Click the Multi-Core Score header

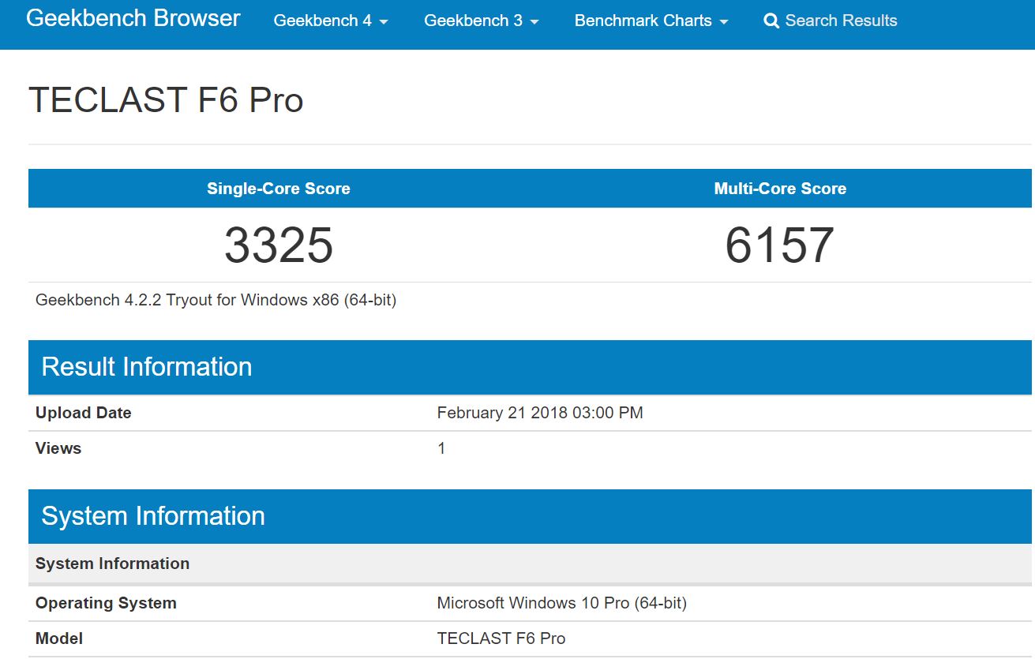pyautogui.click(x=780, y=189)
